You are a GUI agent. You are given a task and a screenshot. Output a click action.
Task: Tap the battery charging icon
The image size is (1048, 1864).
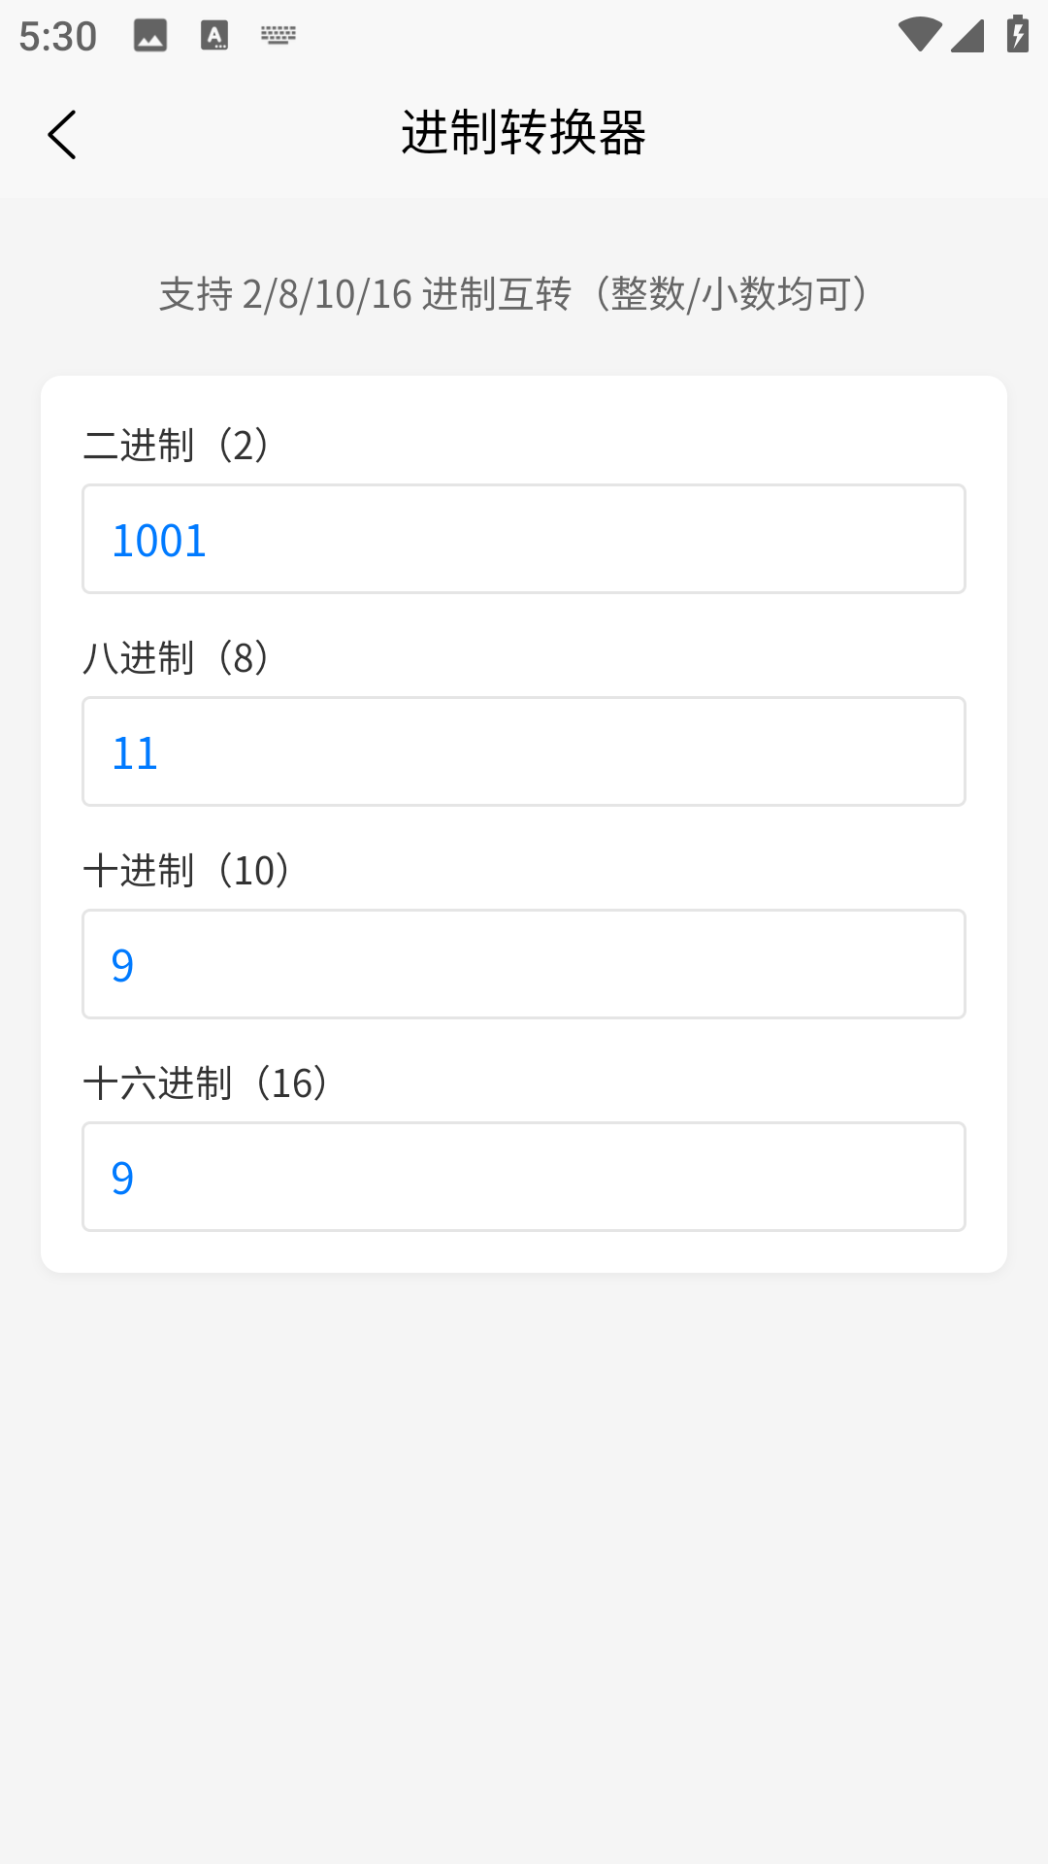[x=1016, y=32]
